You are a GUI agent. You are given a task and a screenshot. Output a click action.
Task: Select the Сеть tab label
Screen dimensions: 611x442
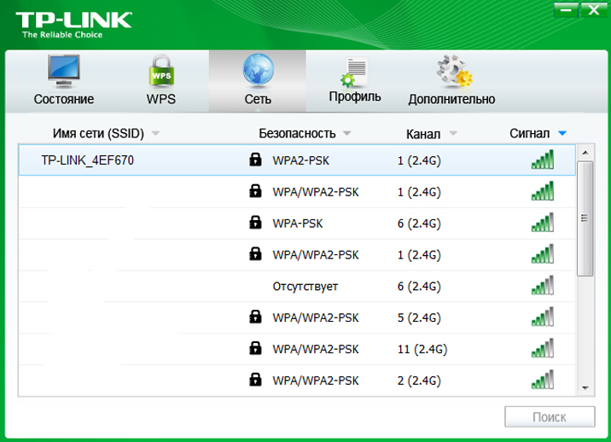click(x=258, y=99)
